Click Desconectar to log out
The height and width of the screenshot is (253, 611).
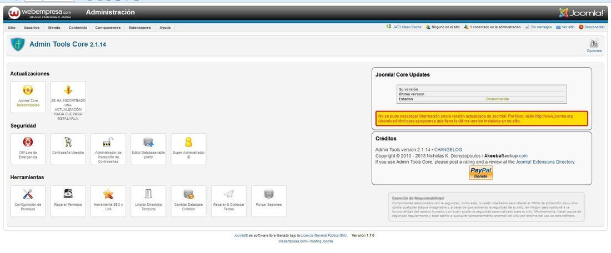[592, 27]
